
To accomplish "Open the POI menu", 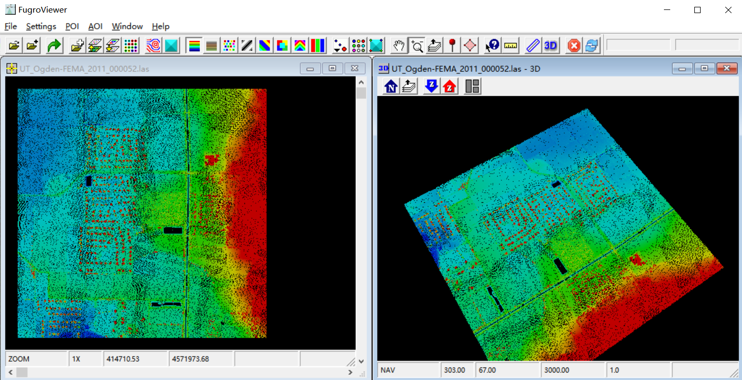I will [72, 26].
